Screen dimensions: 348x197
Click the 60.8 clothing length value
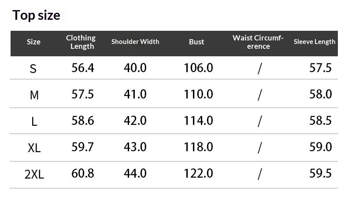(x=83, y=173)
